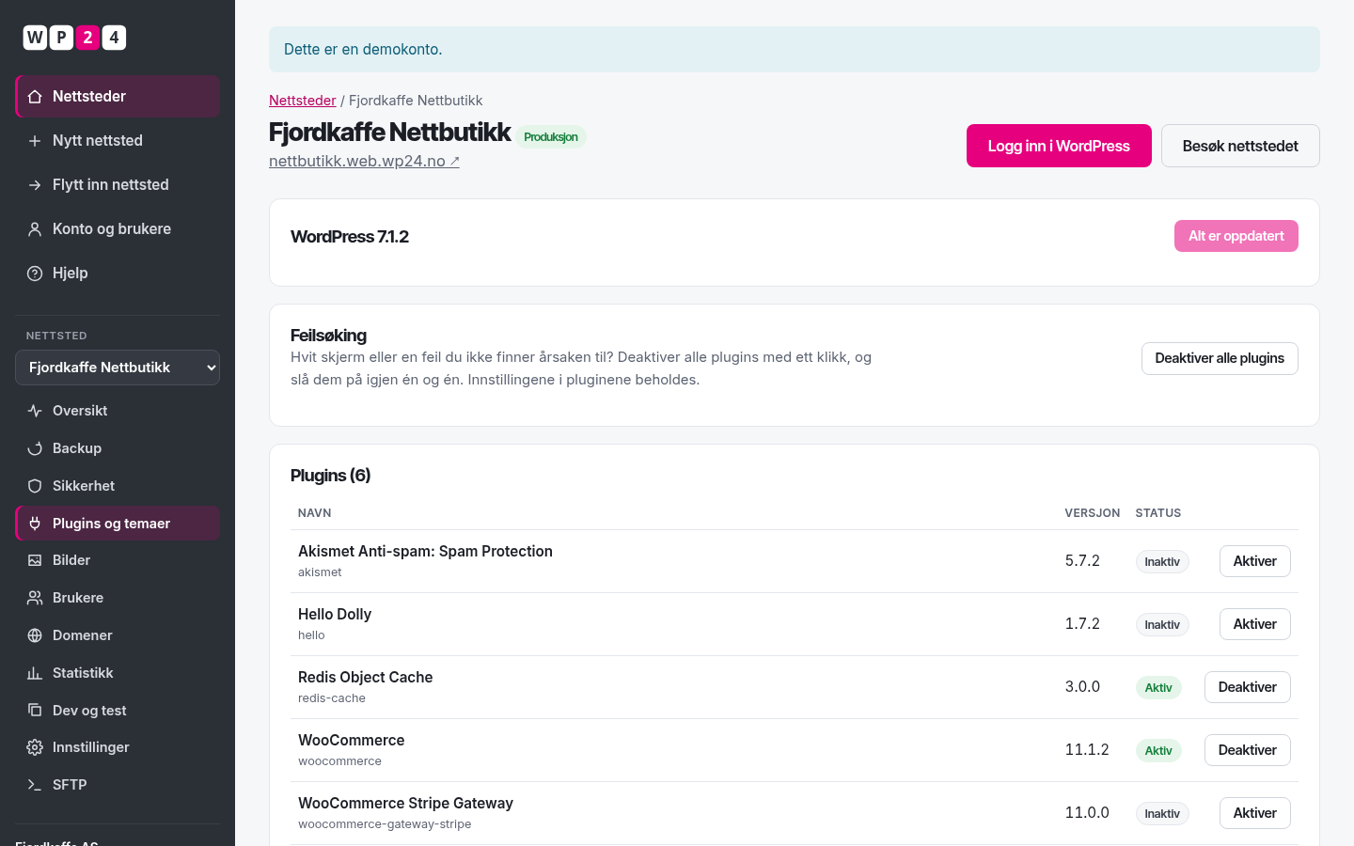The width and height of the screenshot is (1354, 846).
Task: Open the Sikkerhet section
Action: [118, 486]
